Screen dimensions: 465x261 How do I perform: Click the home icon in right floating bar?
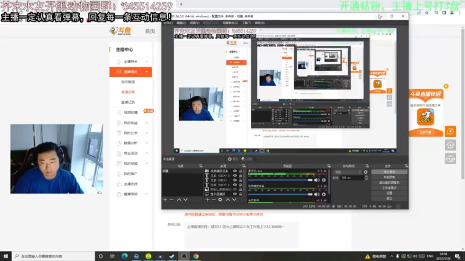(450, 145)
